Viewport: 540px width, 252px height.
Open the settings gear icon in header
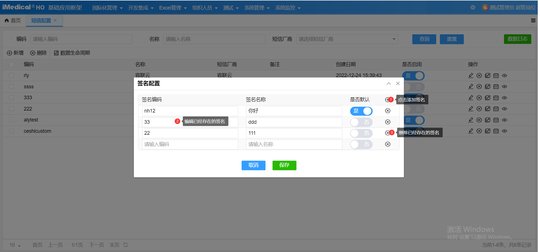pyautogui.click(x=473, y=8)
